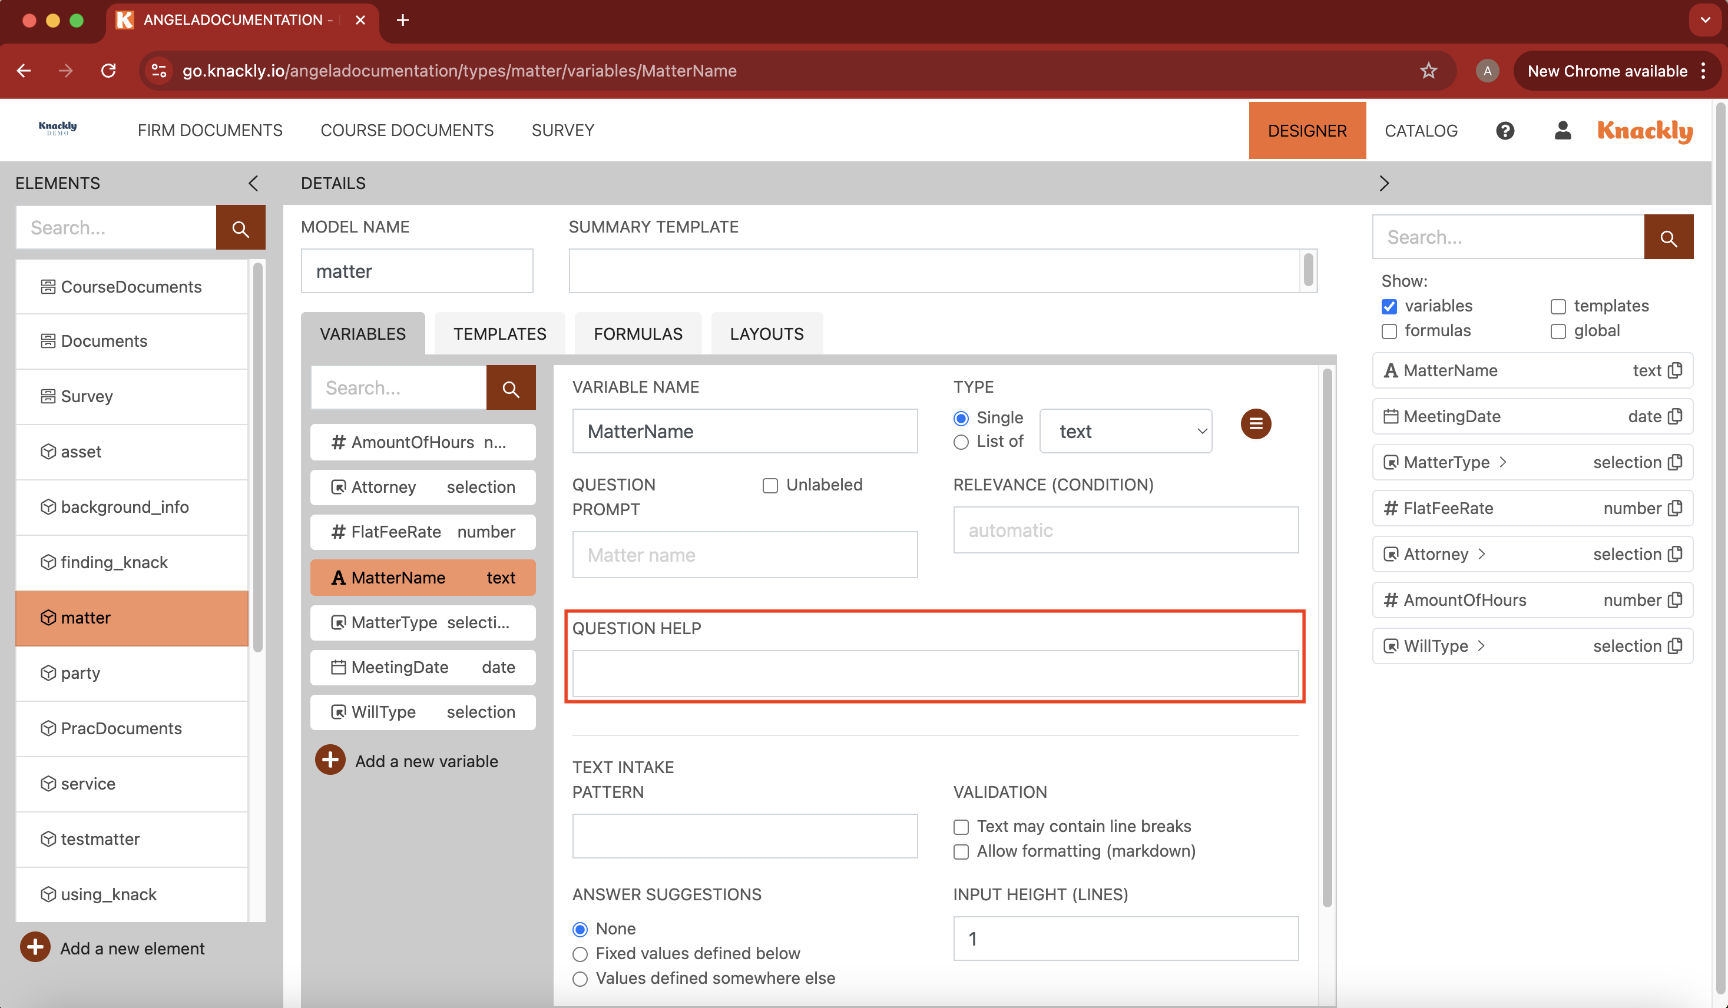Click right panel search magnifier button
The width and height of the screenshot is (1728, 1008).
(x=1668, y=237)
